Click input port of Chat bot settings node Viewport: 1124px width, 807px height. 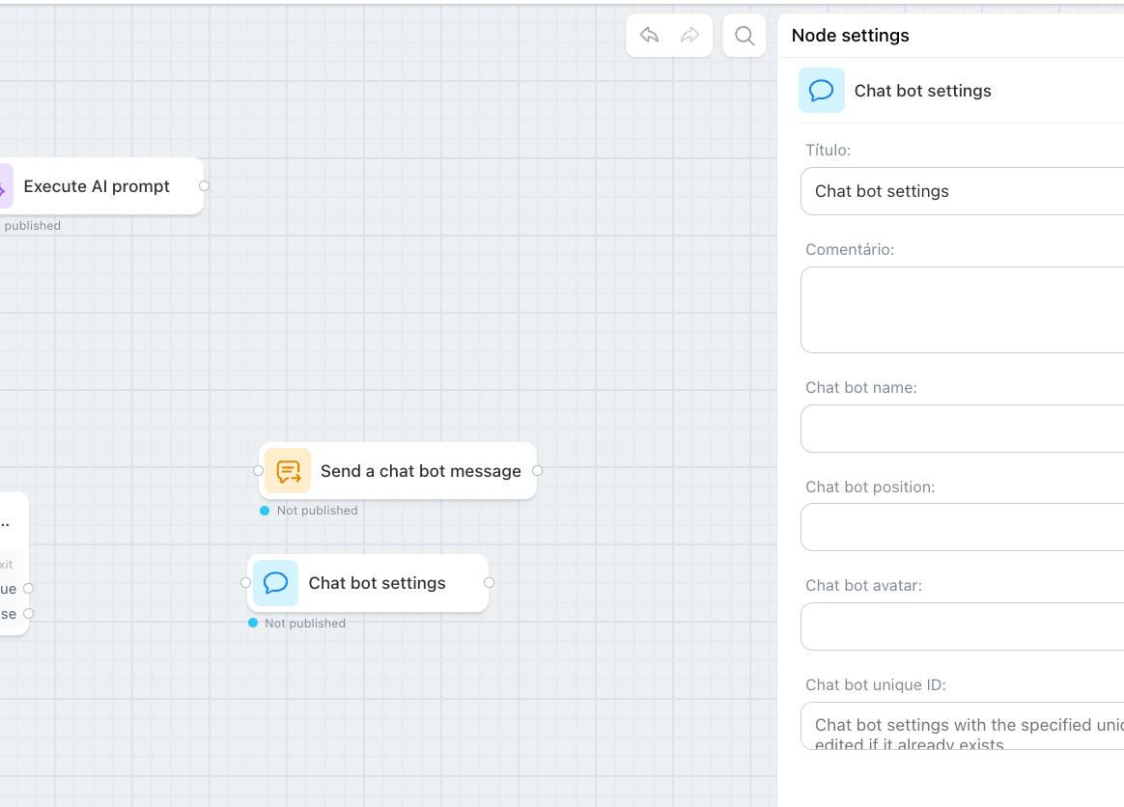pyautogui.click(x=245, y=583)
